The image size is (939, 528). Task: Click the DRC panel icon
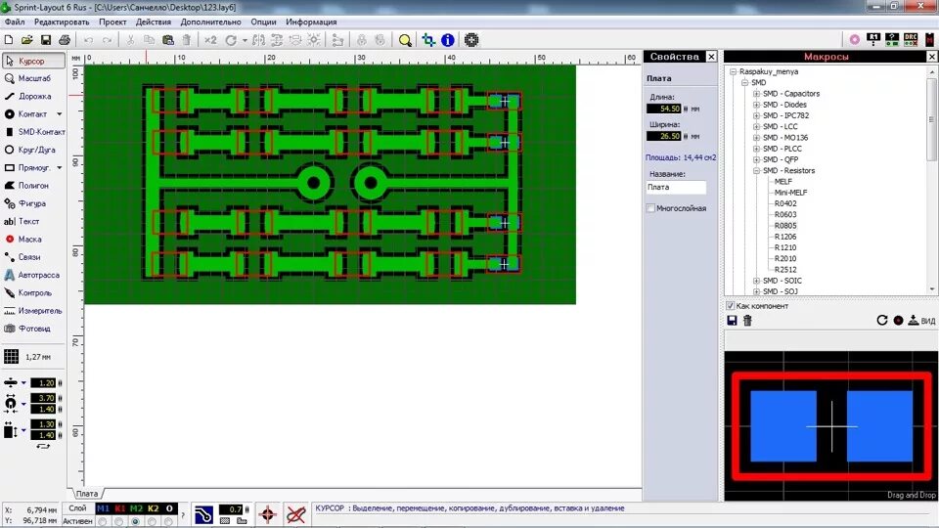(911, 40)
